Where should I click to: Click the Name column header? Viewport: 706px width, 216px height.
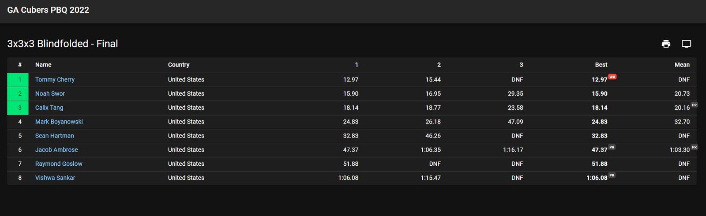point(43,65)
